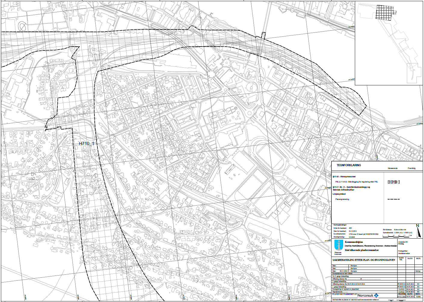Click the overview index map inset
This screenshot has height=302, width=424.
(x=389, y=43)
